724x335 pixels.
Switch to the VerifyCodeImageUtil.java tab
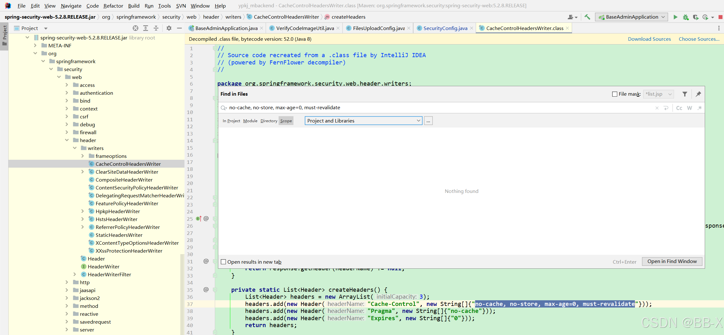pyautogui.click(x=305, y=28)
